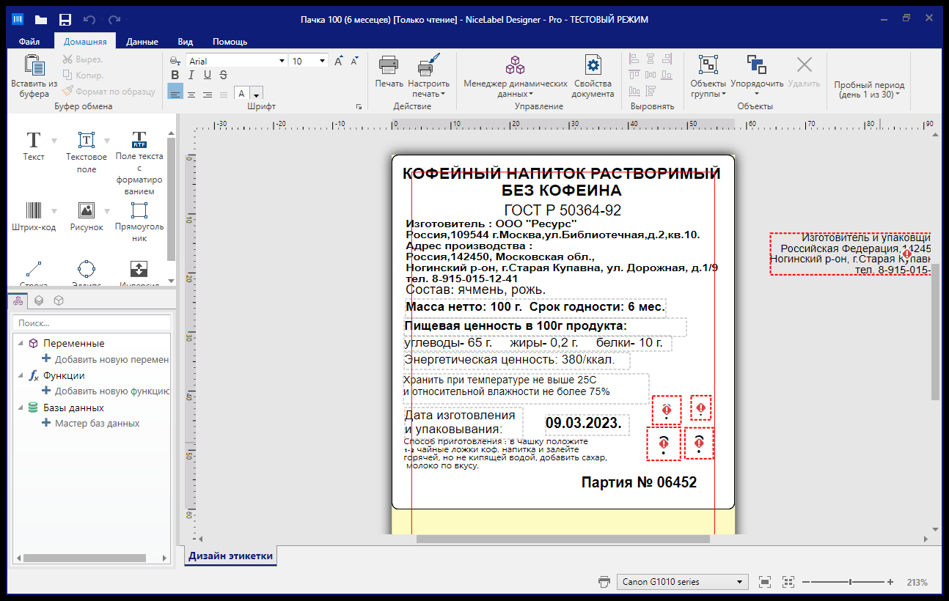
Task: Select the Текстовое поле tool
Action: point(87,152)
